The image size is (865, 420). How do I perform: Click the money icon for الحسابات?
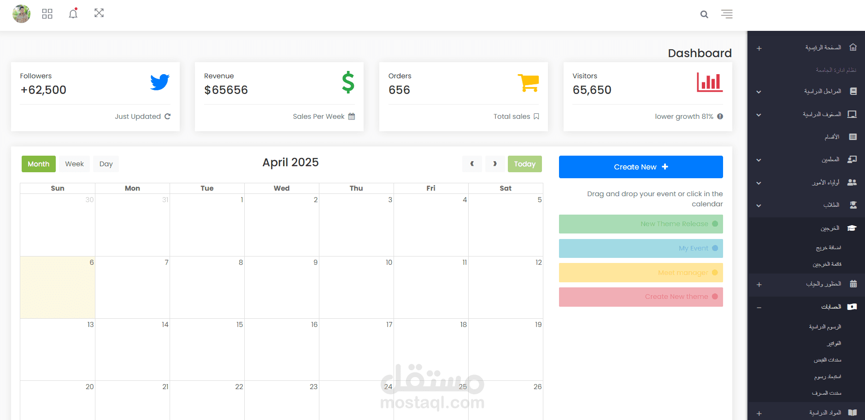click(852, 307)
